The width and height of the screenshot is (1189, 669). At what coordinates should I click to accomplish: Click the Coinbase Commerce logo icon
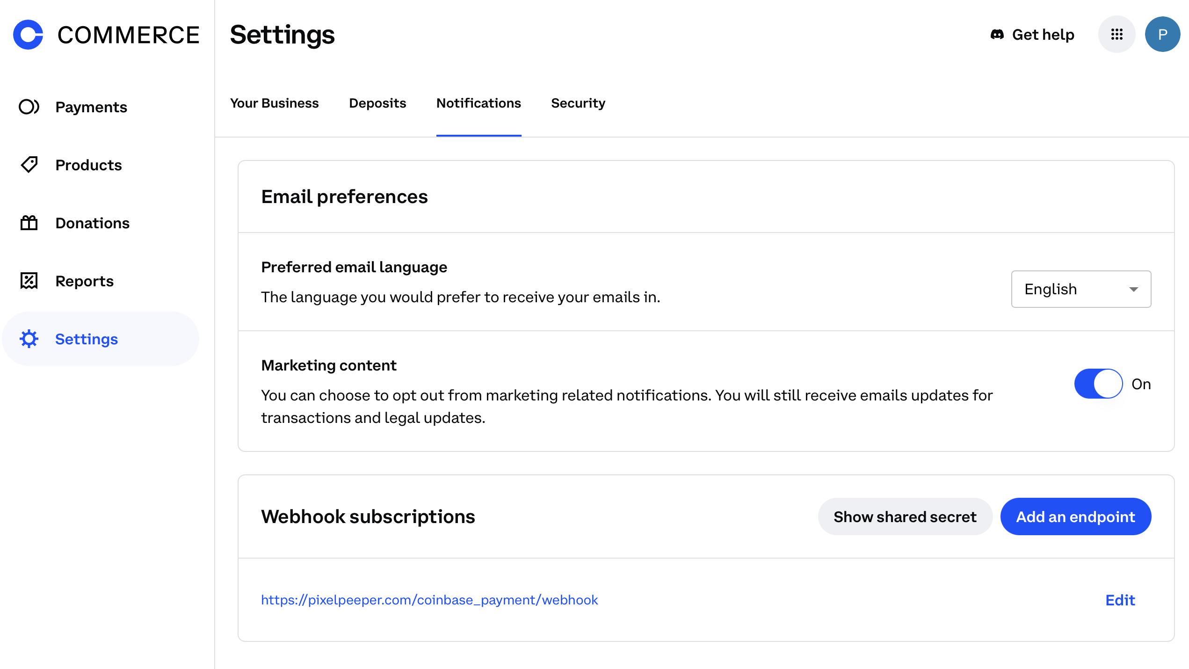click(x=28, y=35)
